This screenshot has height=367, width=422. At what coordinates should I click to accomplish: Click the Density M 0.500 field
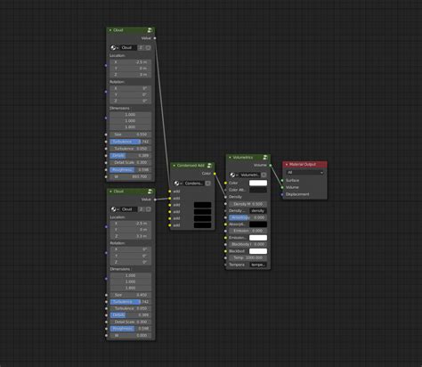248,204
